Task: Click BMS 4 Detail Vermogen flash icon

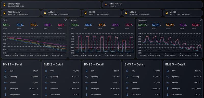Action: [x=127, y=89]
